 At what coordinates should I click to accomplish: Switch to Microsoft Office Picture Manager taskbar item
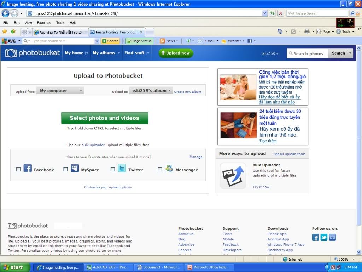pos(209,267)
